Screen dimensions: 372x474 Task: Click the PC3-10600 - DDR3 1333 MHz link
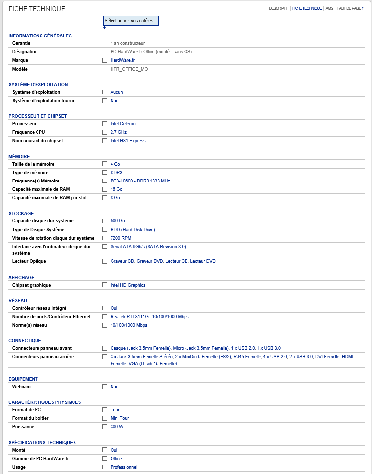140,181
